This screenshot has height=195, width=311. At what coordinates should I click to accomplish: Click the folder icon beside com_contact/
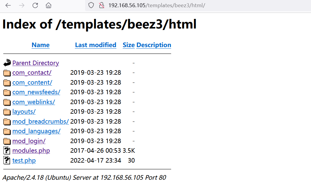[x=7, y=73]
